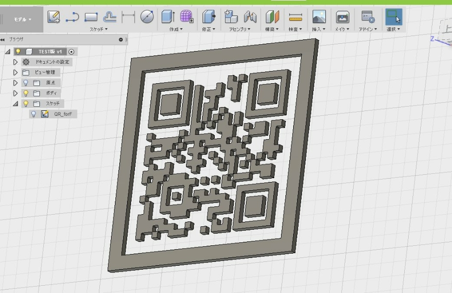Collapse the browser panel with double arrows
This screenshot has width=452, height=293.
(2, 40)
